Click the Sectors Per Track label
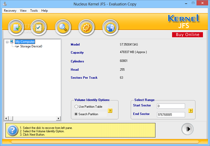Viewport: 210px width, 146px height. pyautogui.click(x=84, y=78)
